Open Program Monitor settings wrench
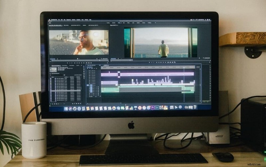The width and height of the screenshot is (266, 167). [204, 58]
